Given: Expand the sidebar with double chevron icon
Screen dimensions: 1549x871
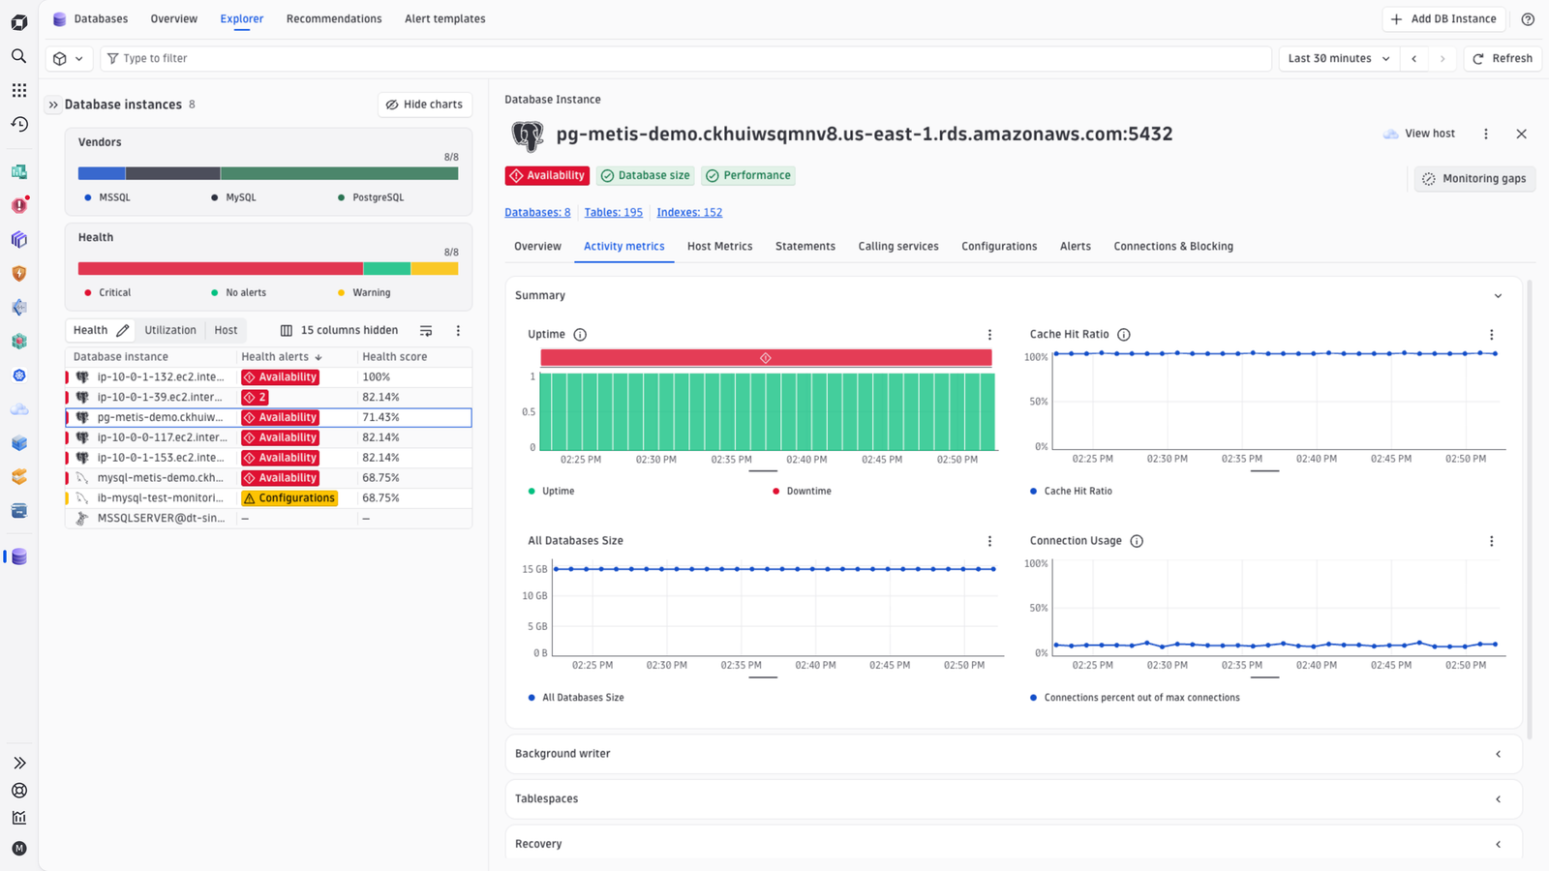Looking at the screenshot, I should pos(18,764).
